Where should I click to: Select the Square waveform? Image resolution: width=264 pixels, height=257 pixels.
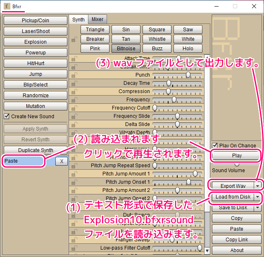pos(157,30)
